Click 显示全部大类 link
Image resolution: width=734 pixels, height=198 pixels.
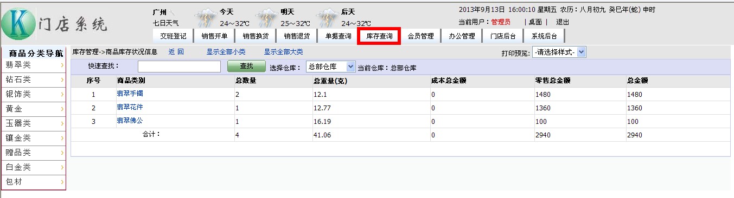coord(283,52)
